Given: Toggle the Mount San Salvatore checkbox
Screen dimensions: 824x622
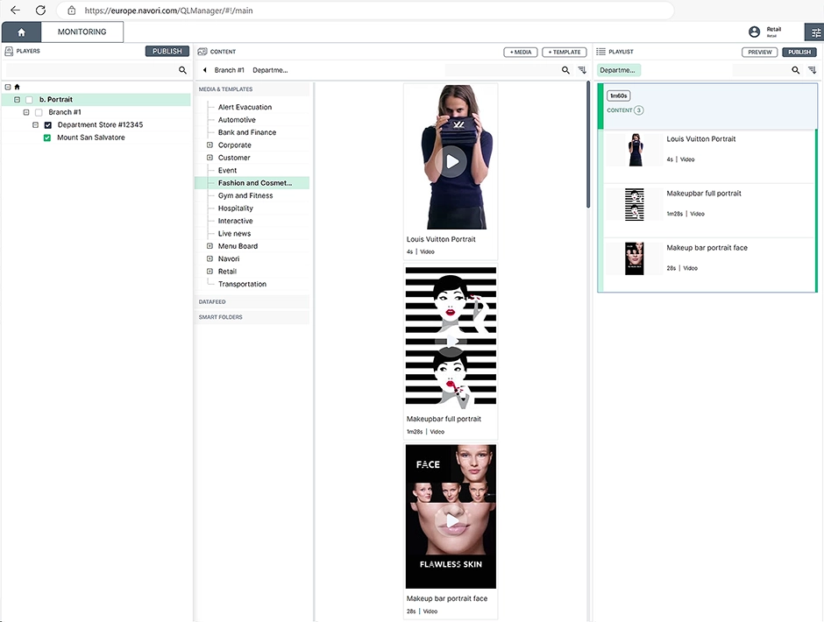Looking at the screenshot, I should pos(48,138).
